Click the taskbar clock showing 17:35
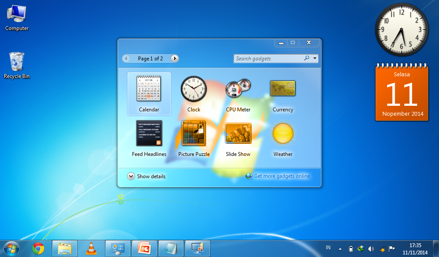The height and width of the screenshot is (257, 439). pyautogui.click(x=415, y=248)
